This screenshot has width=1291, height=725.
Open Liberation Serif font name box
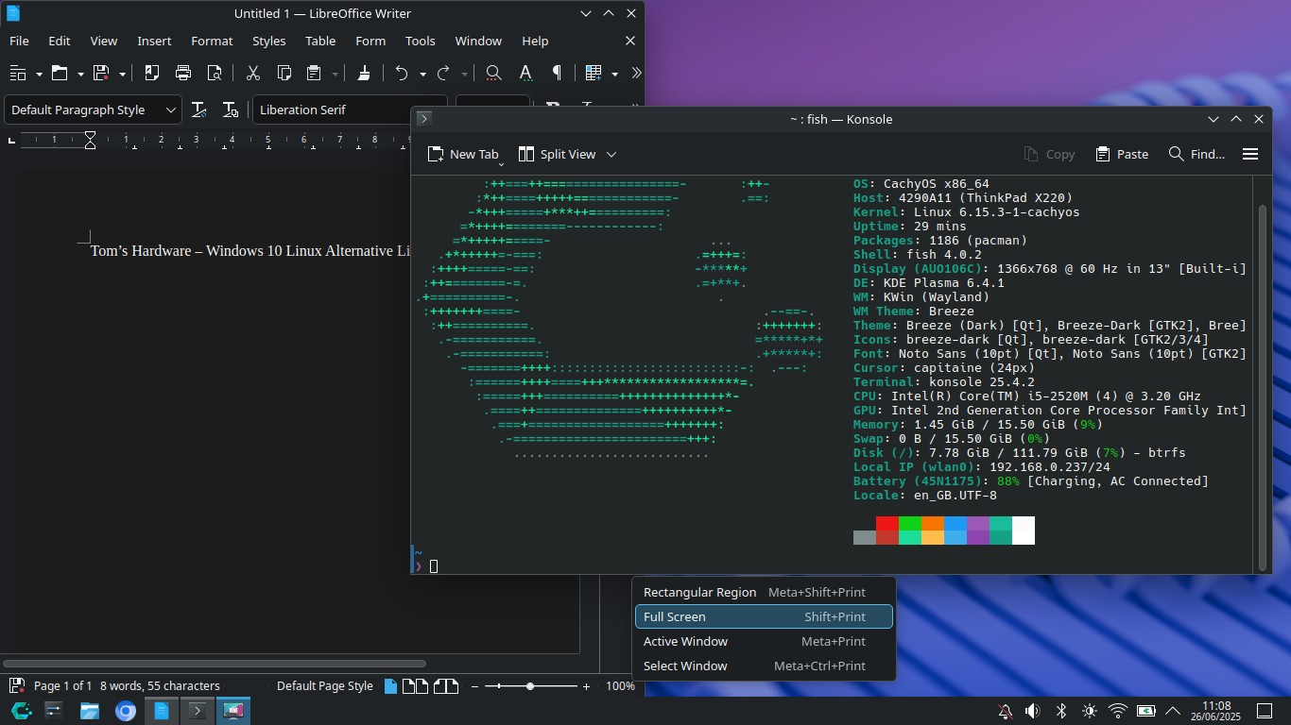tap(350, 110)
